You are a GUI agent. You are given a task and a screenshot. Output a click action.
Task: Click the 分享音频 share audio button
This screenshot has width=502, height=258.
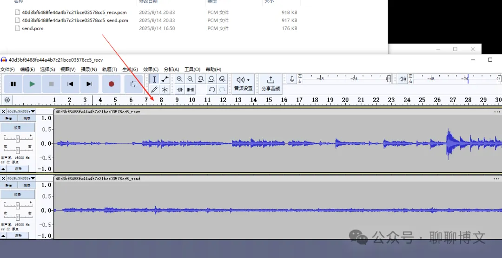tap(271, 84)
